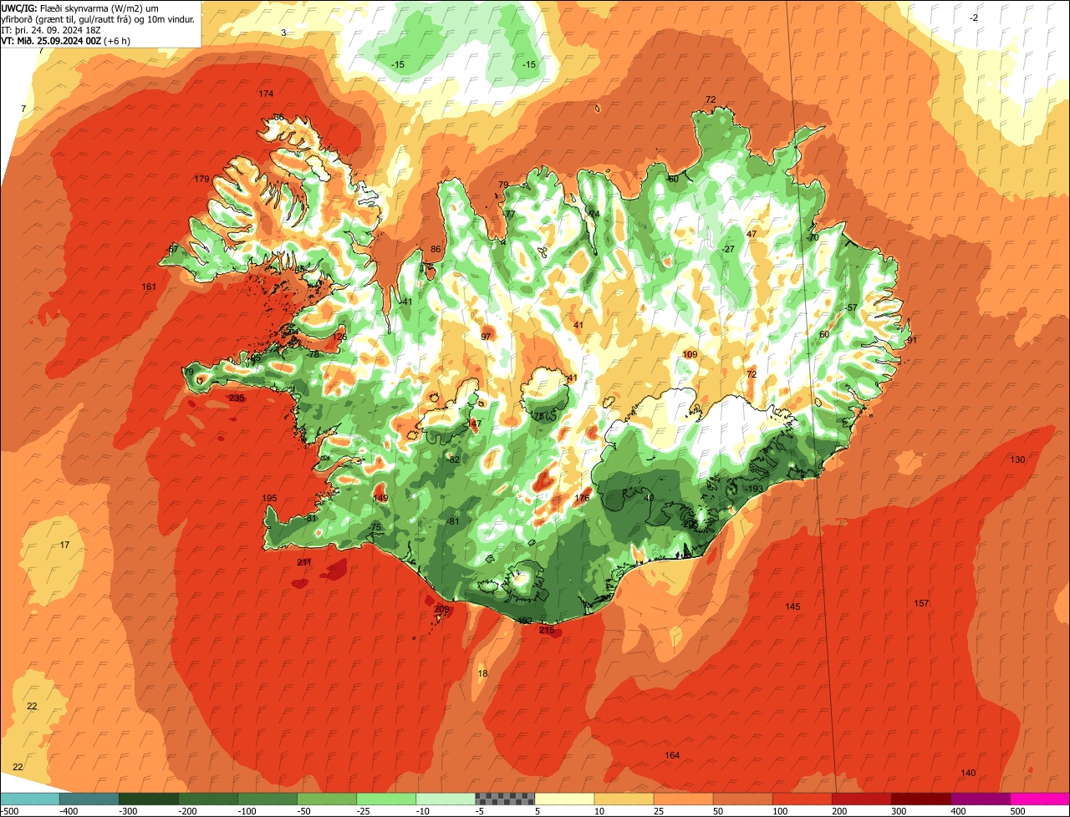This screenshot has height=817, width=1070.
Task: Select the dark teal -400 legend swatch
Action: [x=89, y=799]
